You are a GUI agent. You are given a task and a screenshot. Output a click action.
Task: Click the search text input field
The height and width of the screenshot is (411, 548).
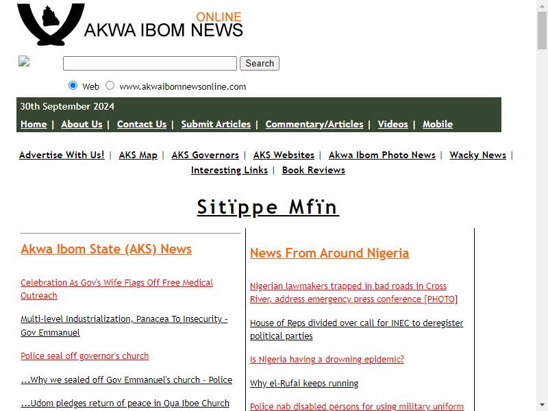[x=150, y=63]
